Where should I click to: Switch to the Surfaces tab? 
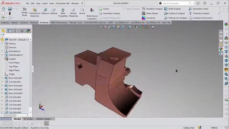point(24,23)
